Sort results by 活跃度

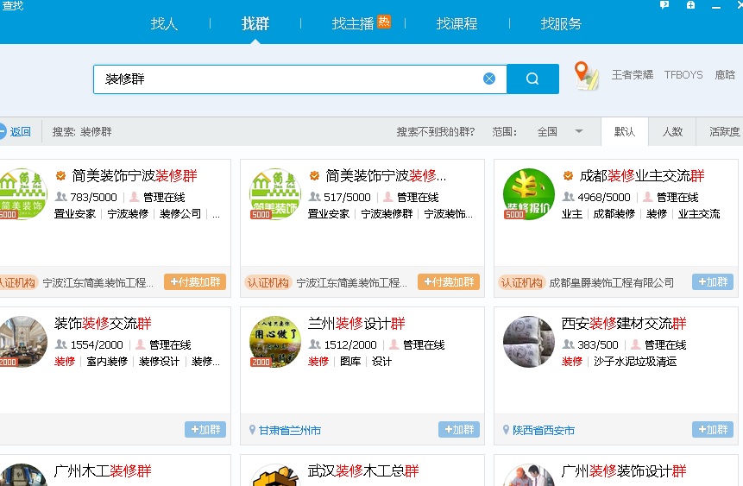(724, 131)
